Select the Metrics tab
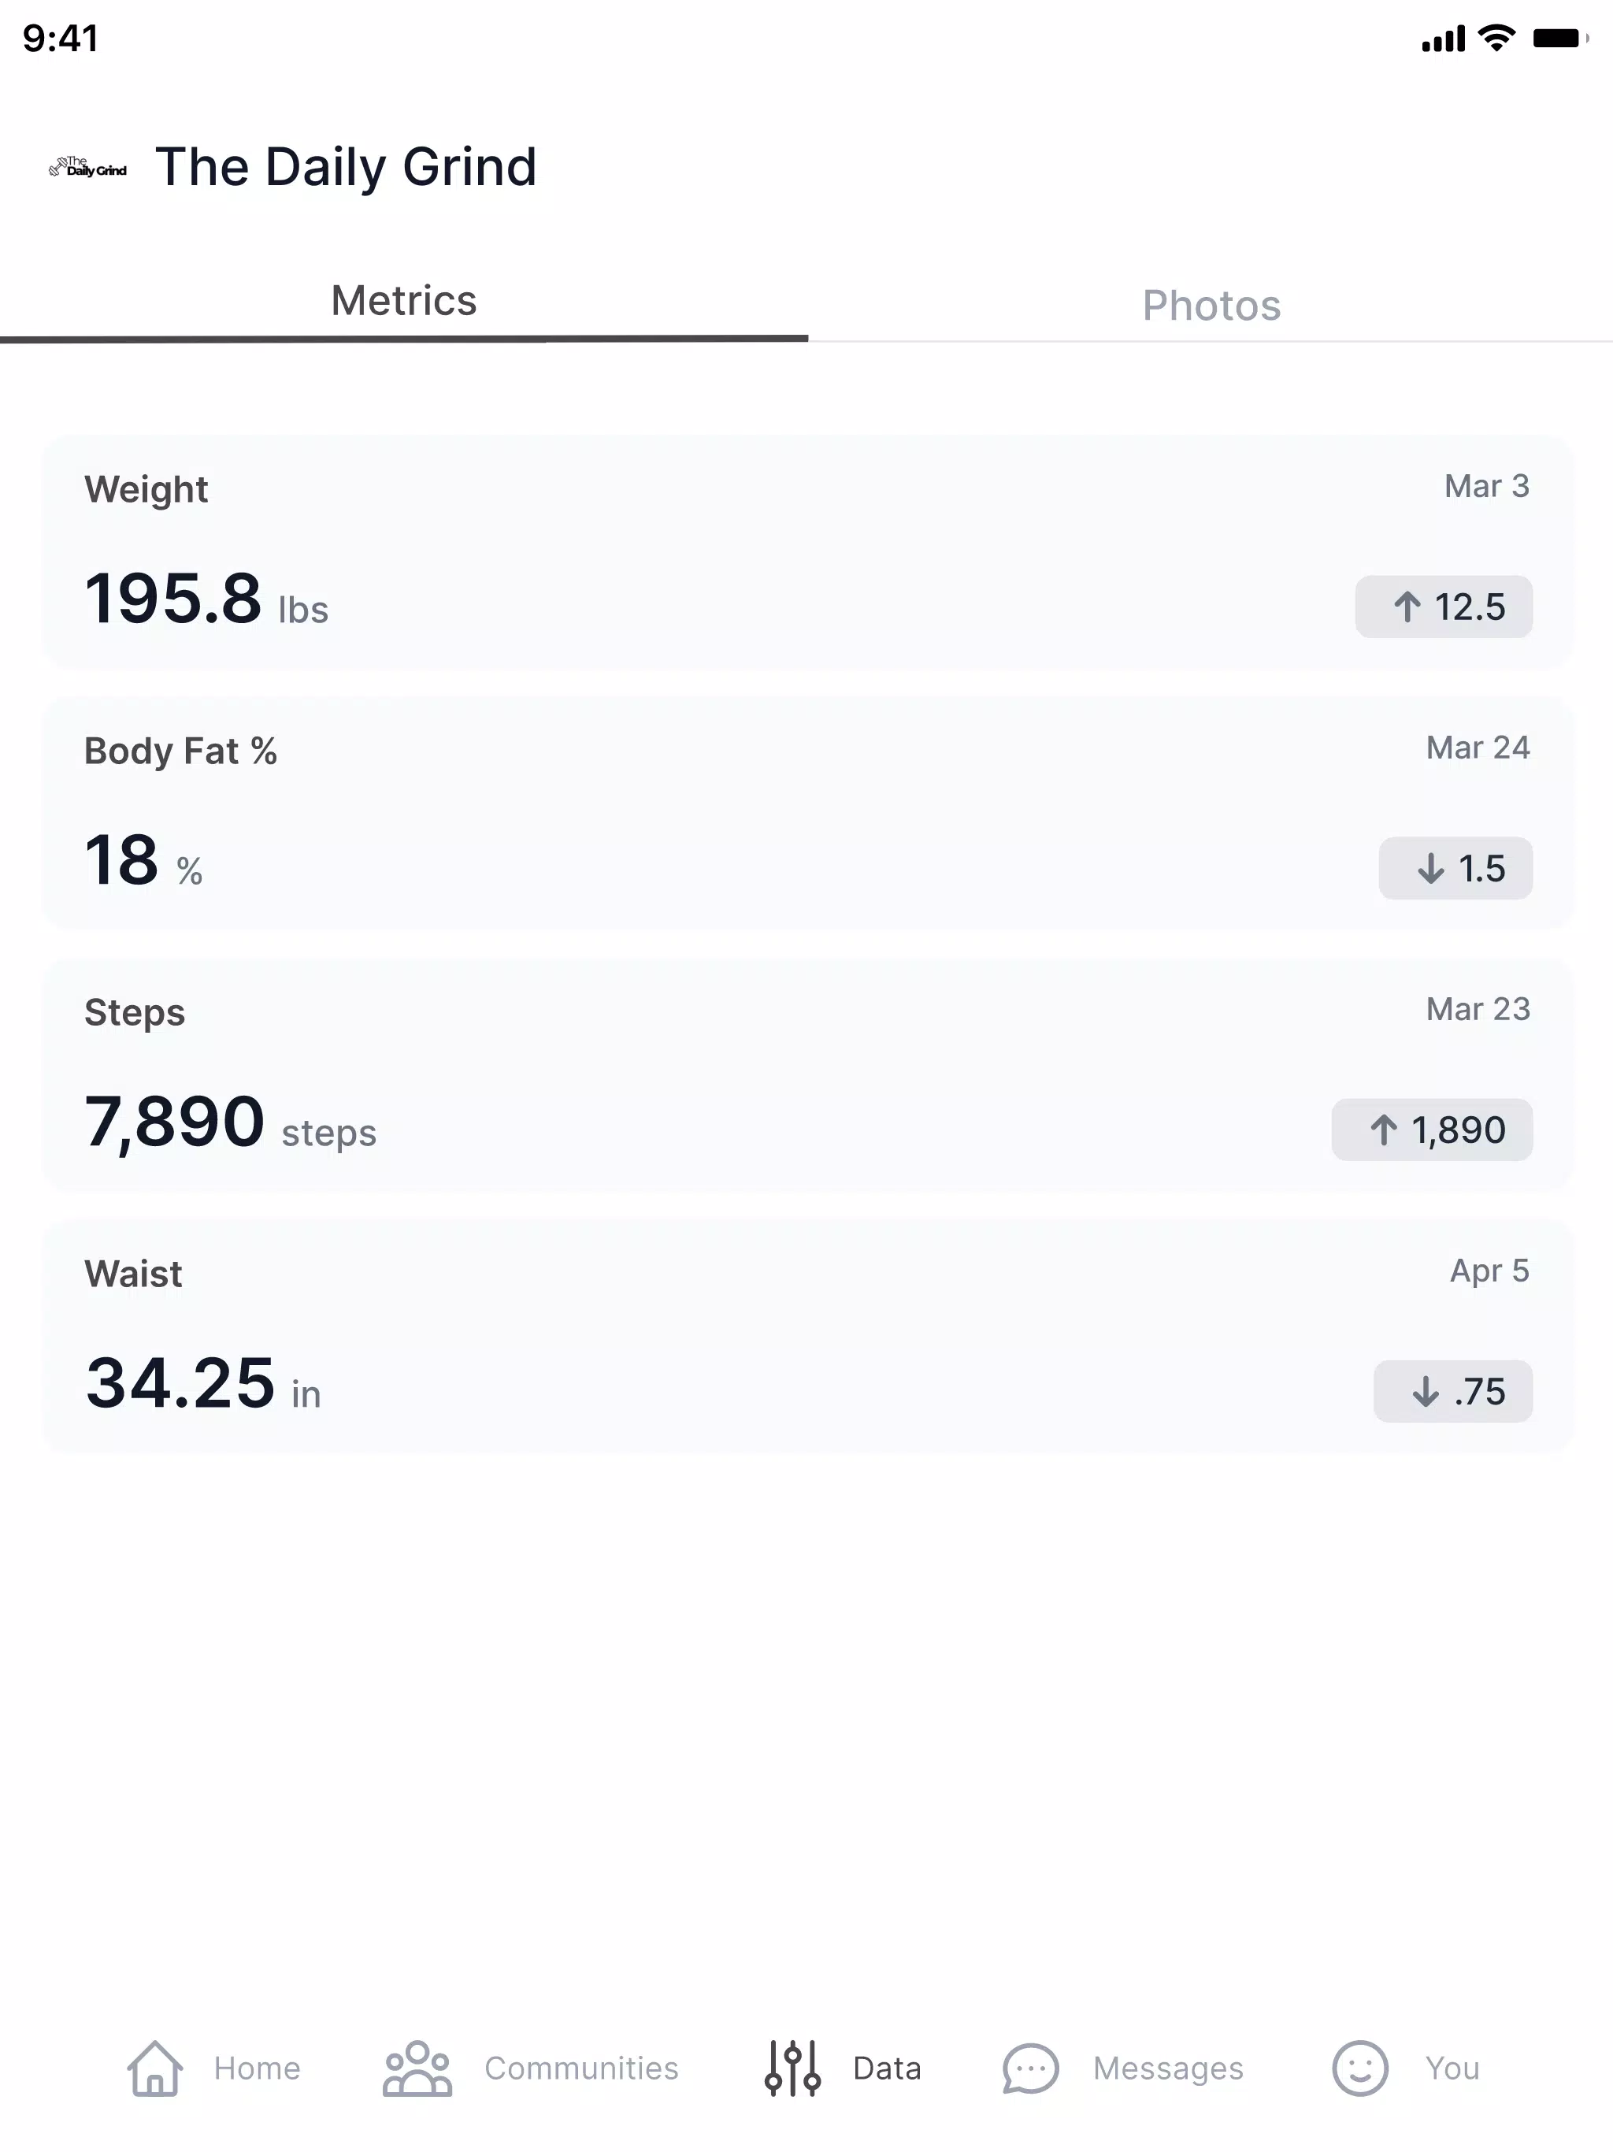Viewport: 1613px width, 2152px height. tap(404, 302)
